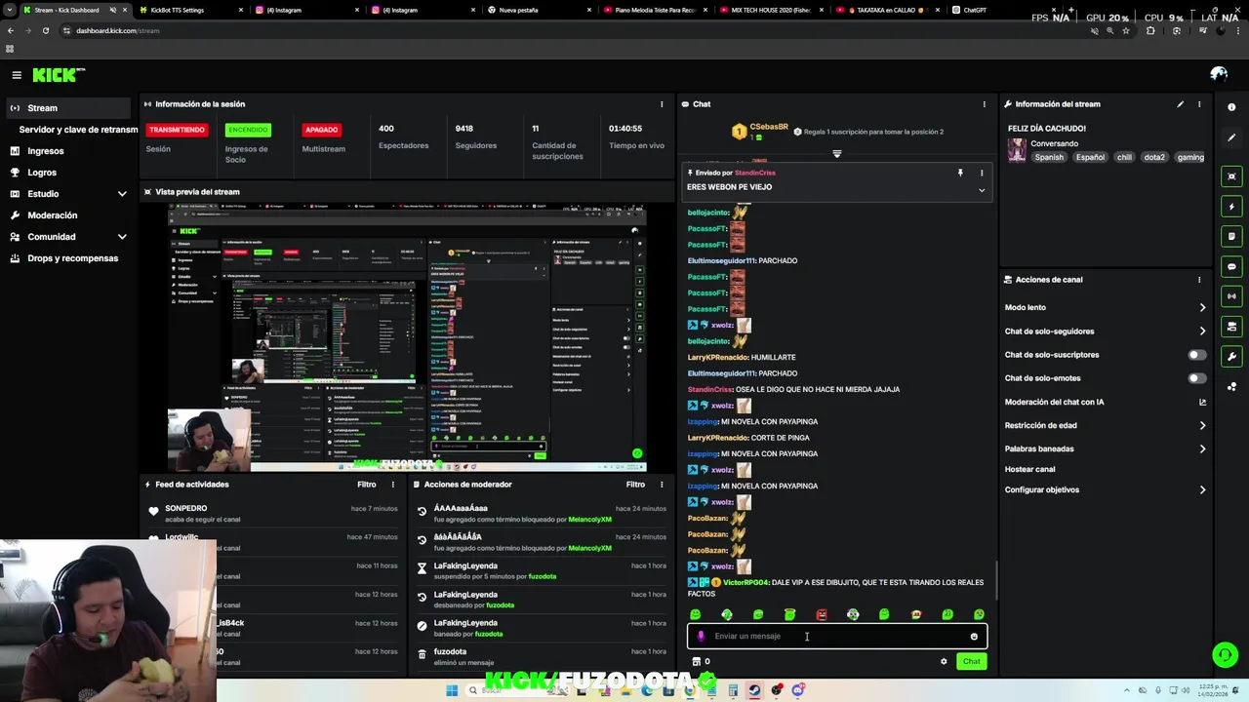Open Acciones de moderador three-dot menu

coord(662,485)
